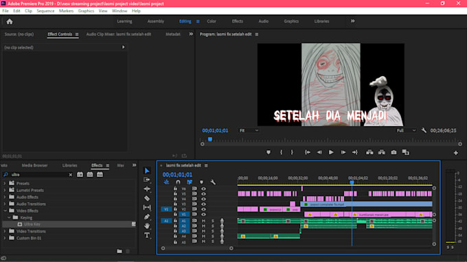Clear the ultra search field

click(x=70, y=175)
